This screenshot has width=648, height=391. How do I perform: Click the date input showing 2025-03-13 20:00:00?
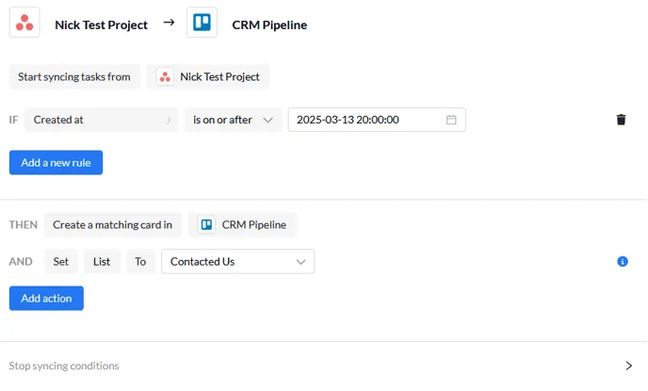point(377,120)
